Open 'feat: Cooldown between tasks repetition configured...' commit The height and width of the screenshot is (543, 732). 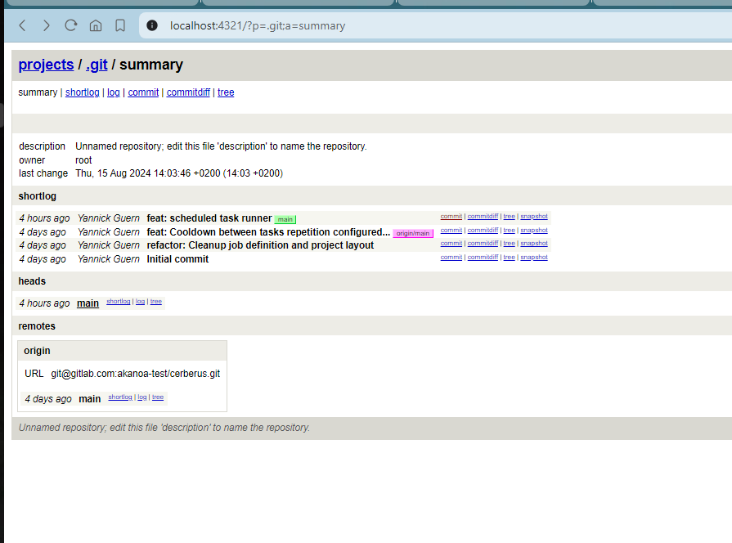click(268, 232)
